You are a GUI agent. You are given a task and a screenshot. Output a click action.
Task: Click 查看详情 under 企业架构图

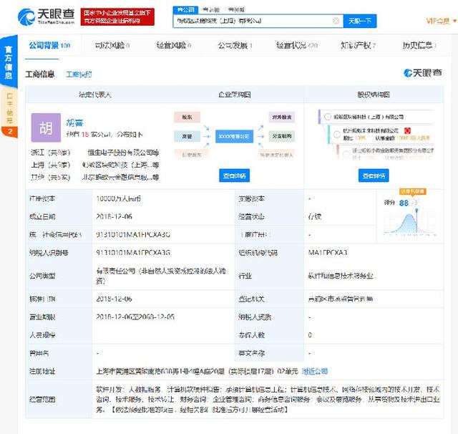pyautogui.click(x=234, y=175)
